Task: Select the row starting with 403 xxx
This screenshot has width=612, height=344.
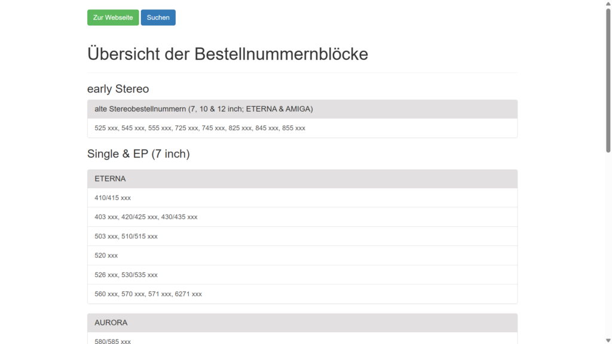Action: (x=146, y=217)
